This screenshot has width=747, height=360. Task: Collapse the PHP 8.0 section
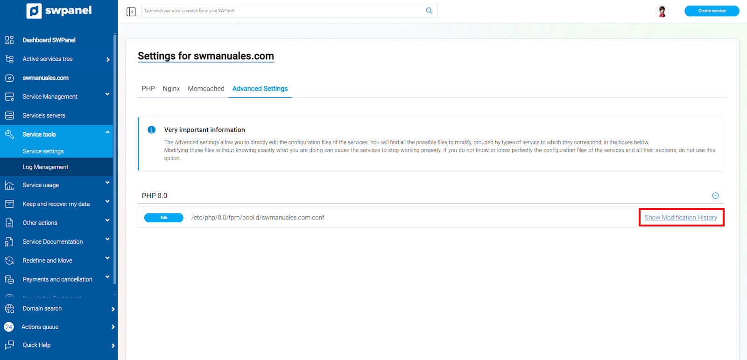(715, 196)
